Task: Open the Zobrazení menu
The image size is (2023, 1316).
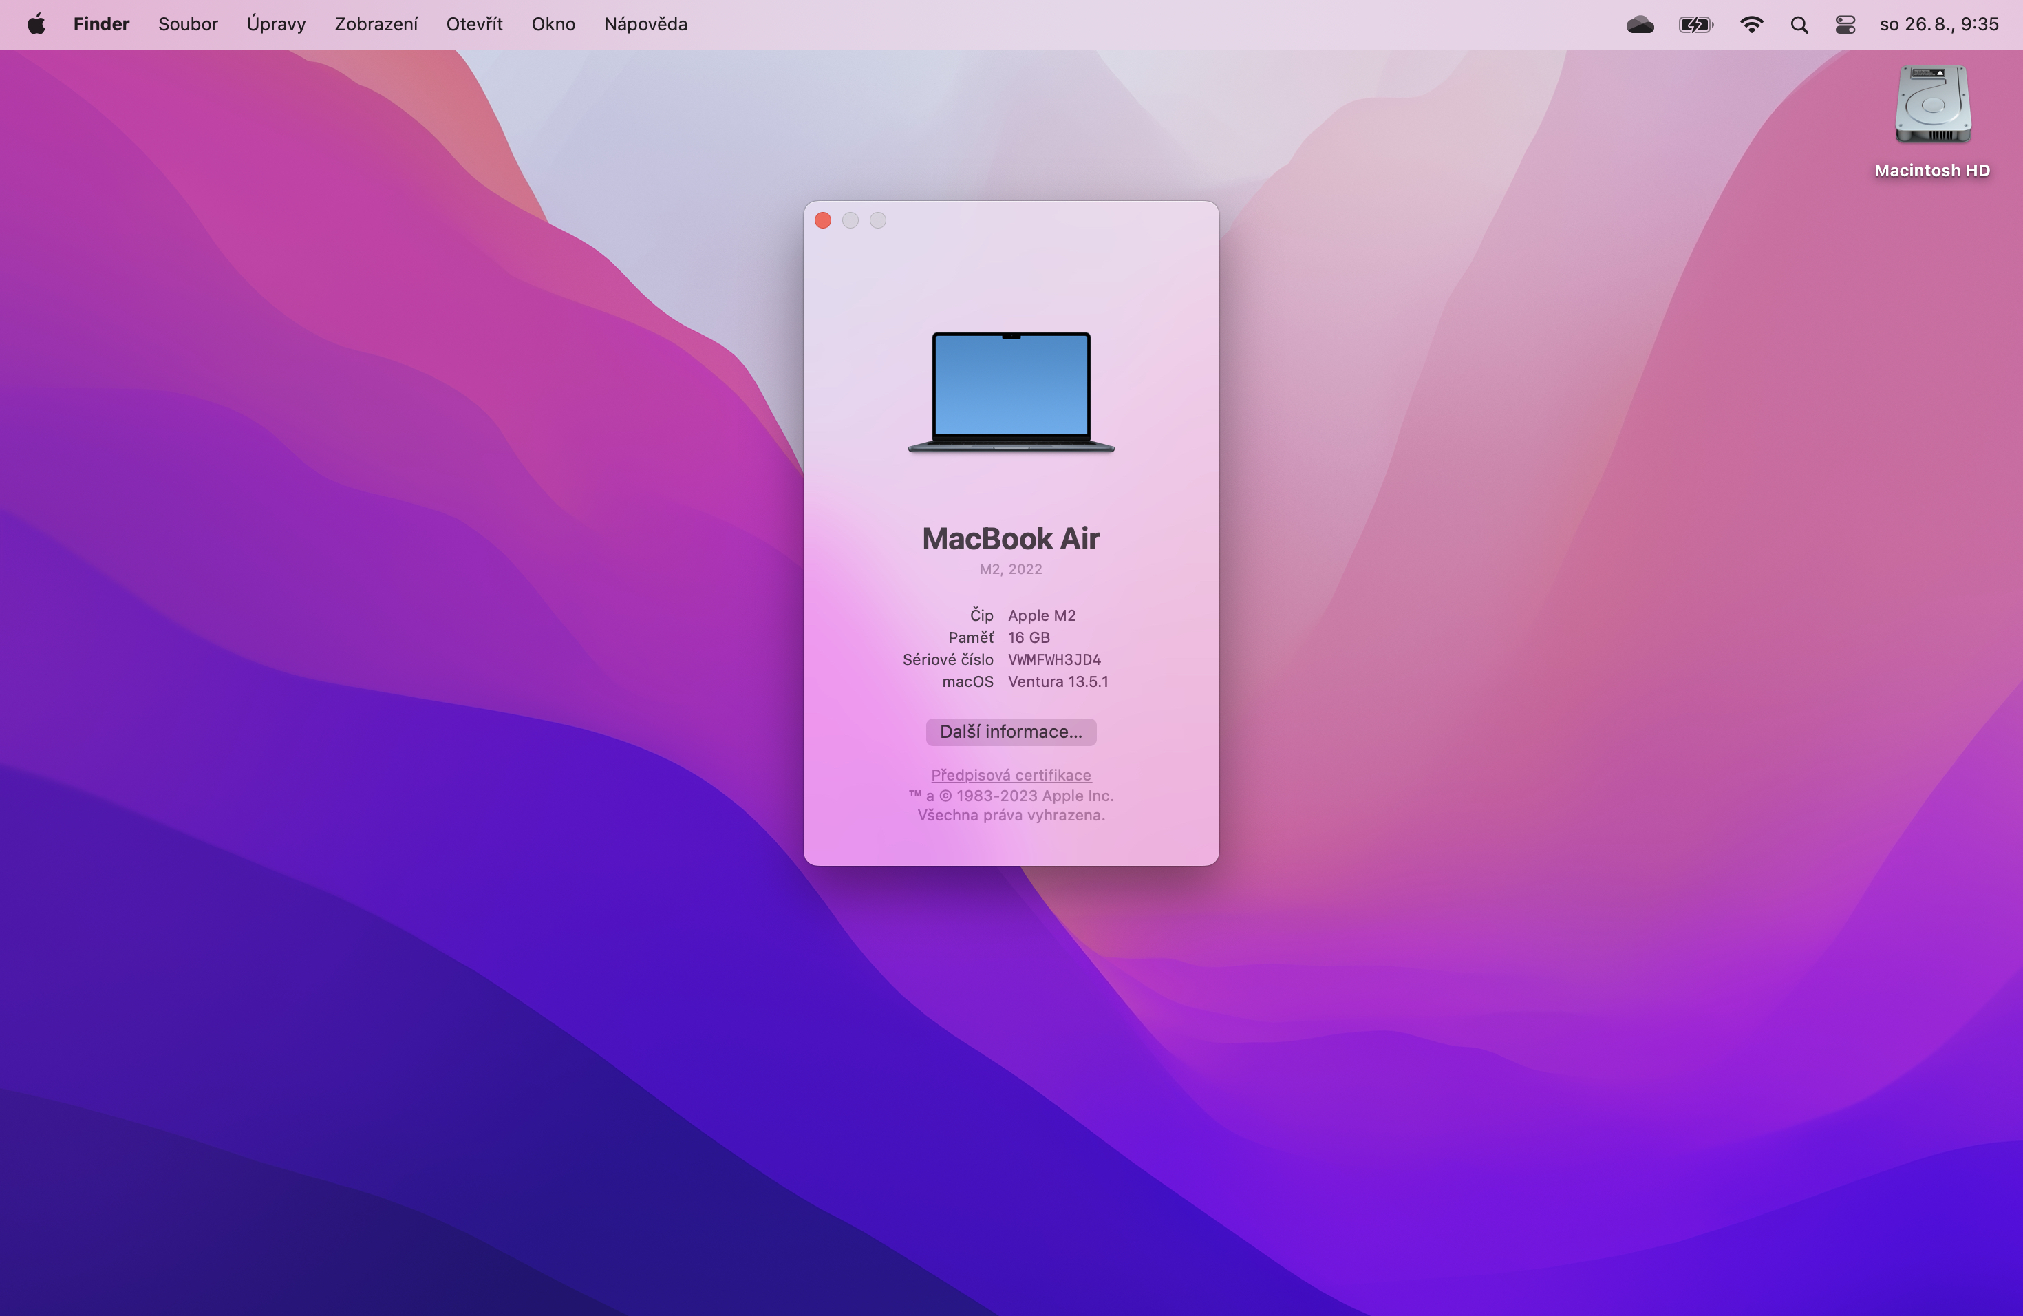Action: tap(376, 24)
